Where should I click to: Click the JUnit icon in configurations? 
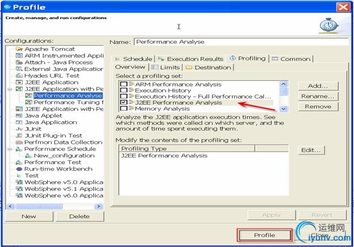[x=19, y=129]
